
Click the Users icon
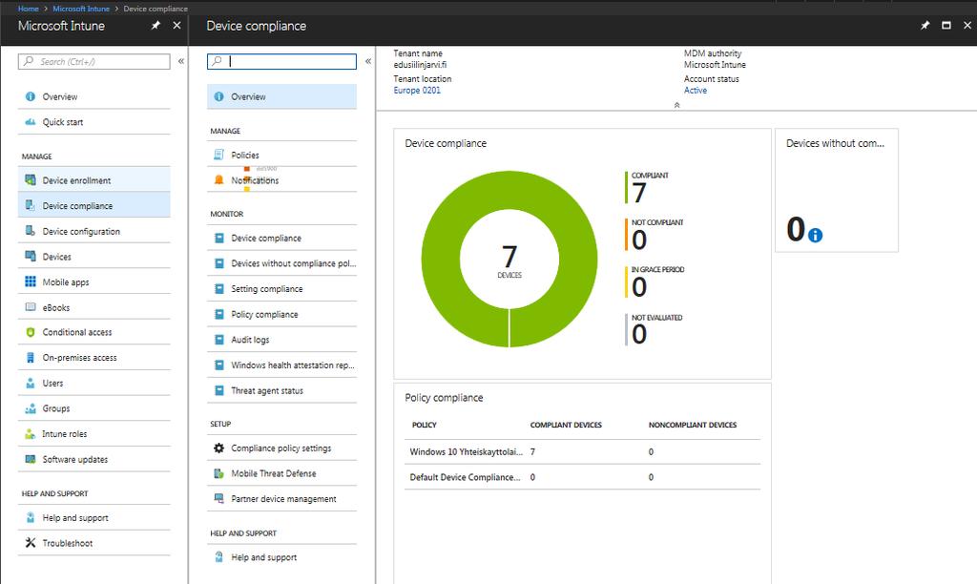tap(30, 384)
